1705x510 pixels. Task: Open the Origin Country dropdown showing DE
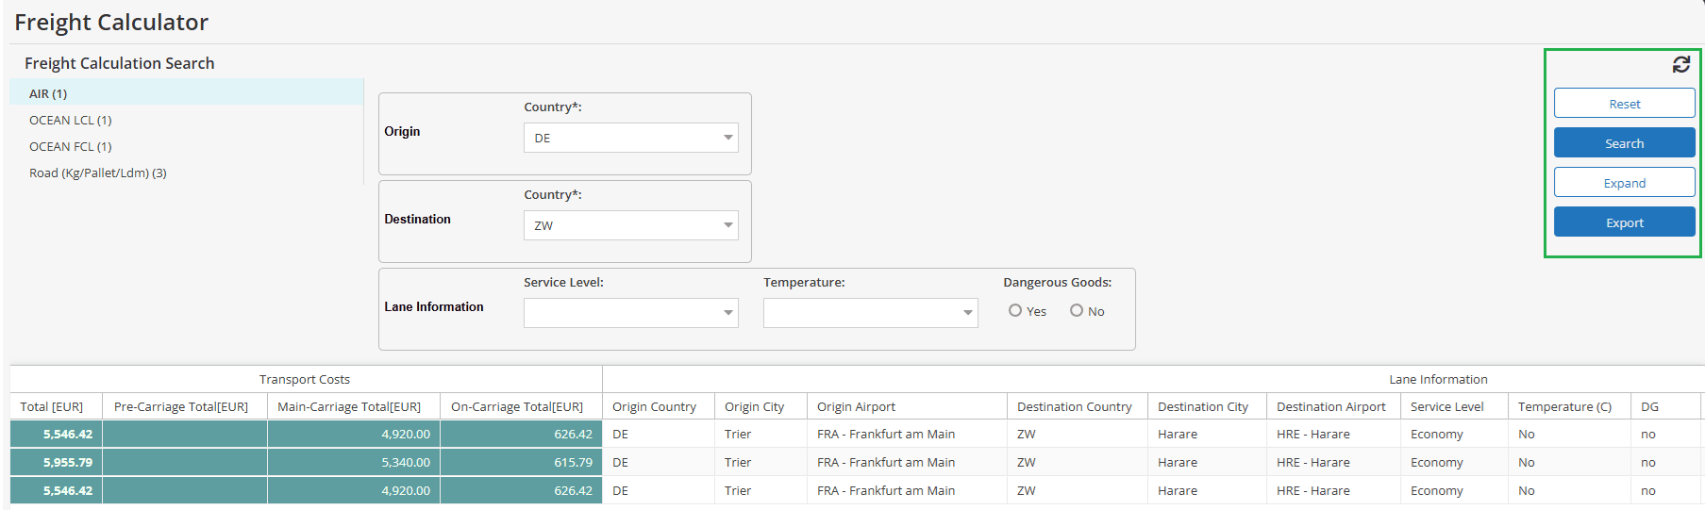(x=631, y=138)
